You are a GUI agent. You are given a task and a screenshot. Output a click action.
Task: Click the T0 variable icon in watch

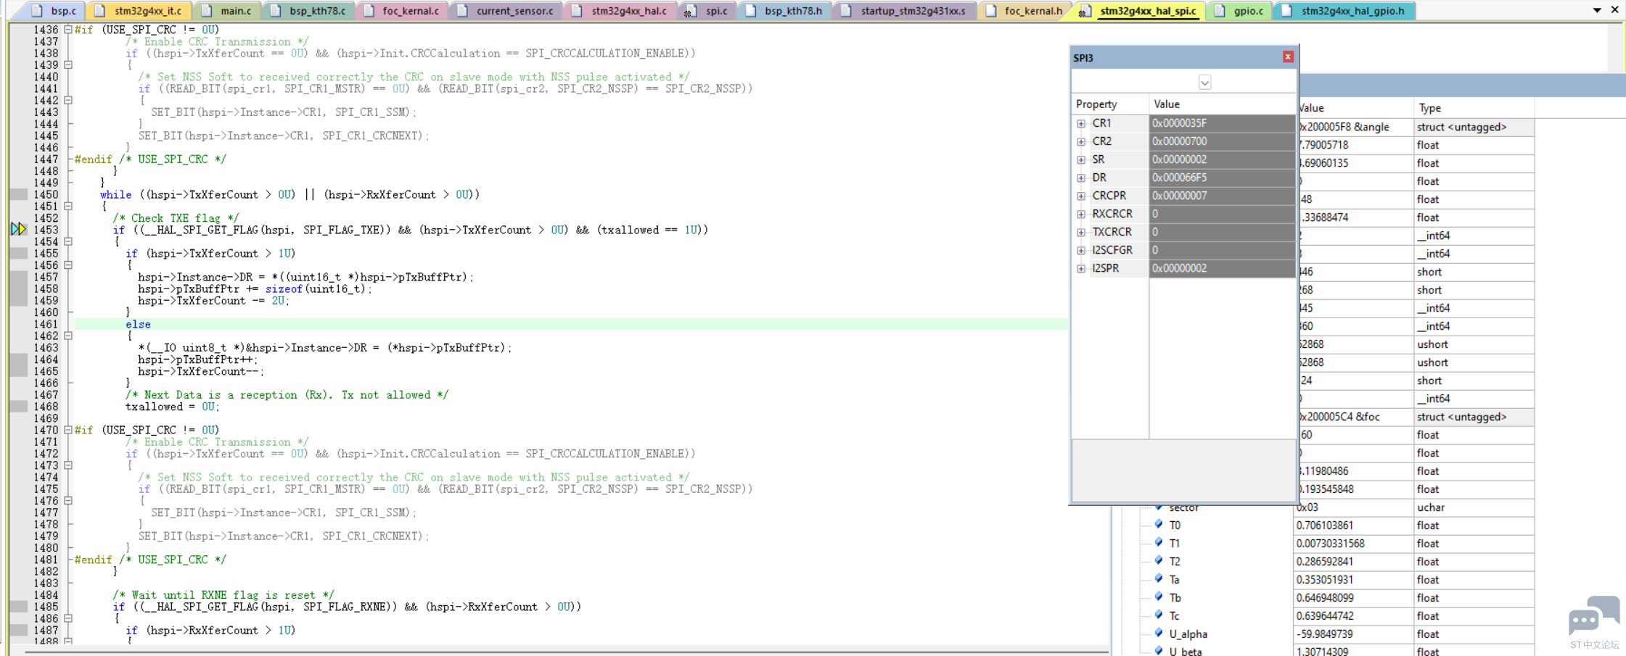(1159, 524)
